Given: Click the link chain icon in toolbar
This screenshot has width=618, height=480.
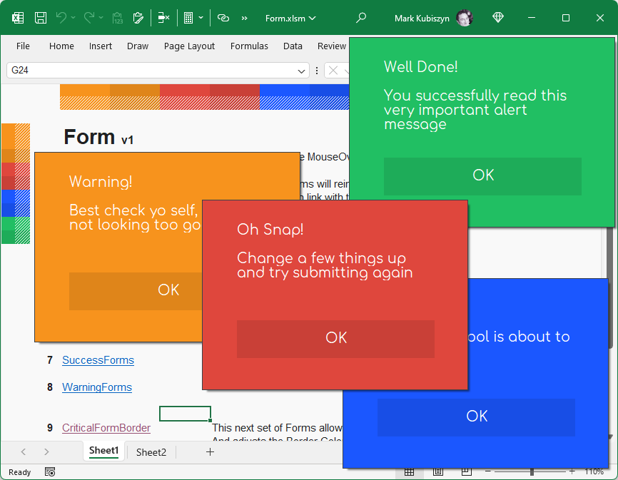Looking at the screenshot, I should [x=223, y=18].
